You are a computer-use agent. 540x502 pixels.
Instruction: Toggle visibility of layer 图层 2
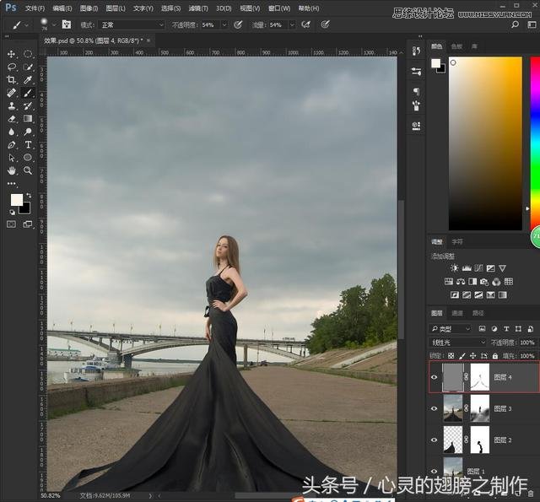(435, 440)
